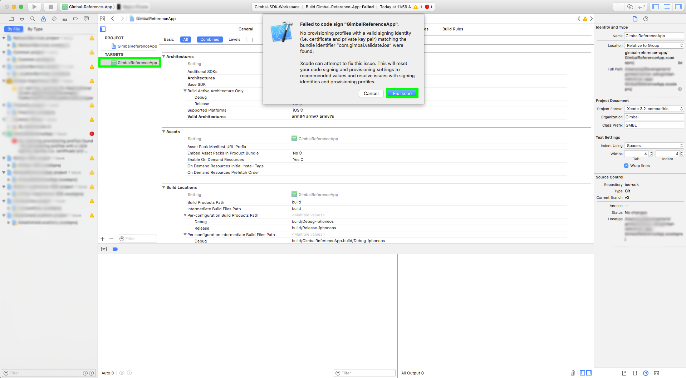
Task: Show the file template library
Action: (624, 373)
